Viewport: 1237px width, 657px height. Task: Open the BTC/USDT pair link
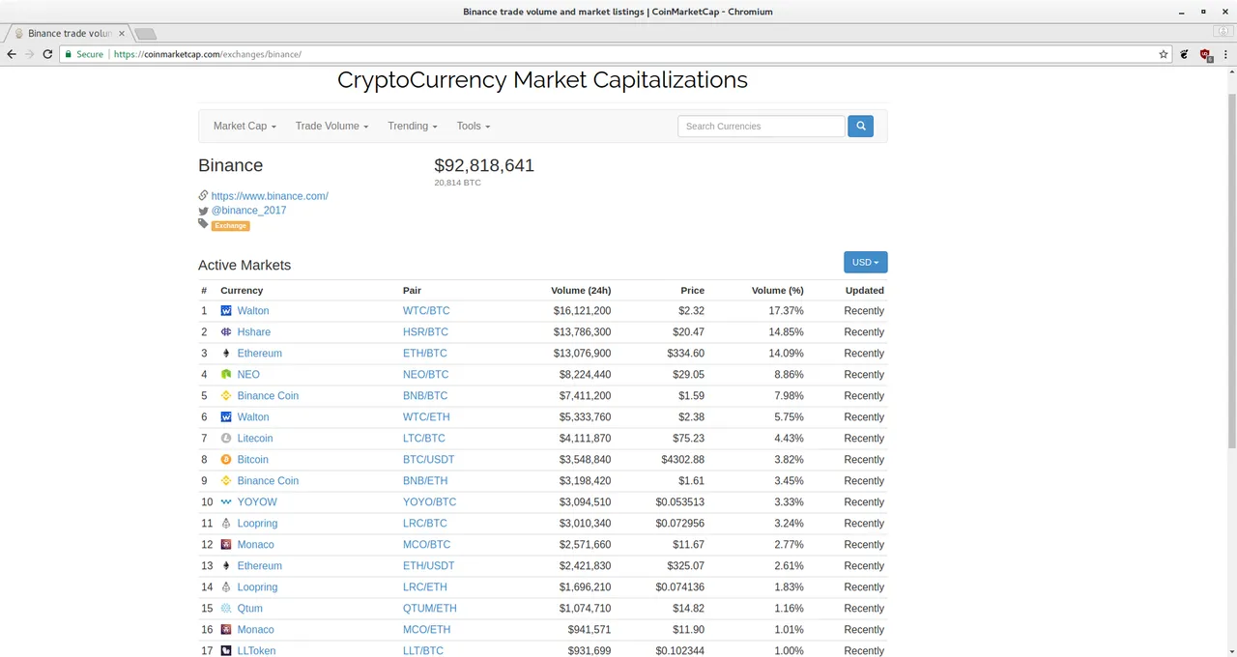(428, 460)
